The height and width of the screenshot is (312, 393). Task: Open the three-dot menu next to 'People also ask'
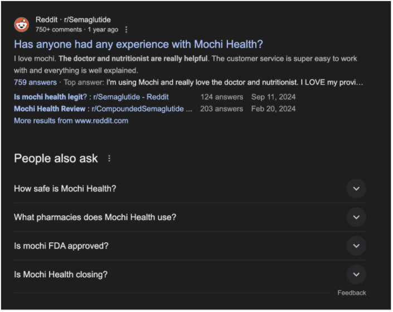point(109,159)
